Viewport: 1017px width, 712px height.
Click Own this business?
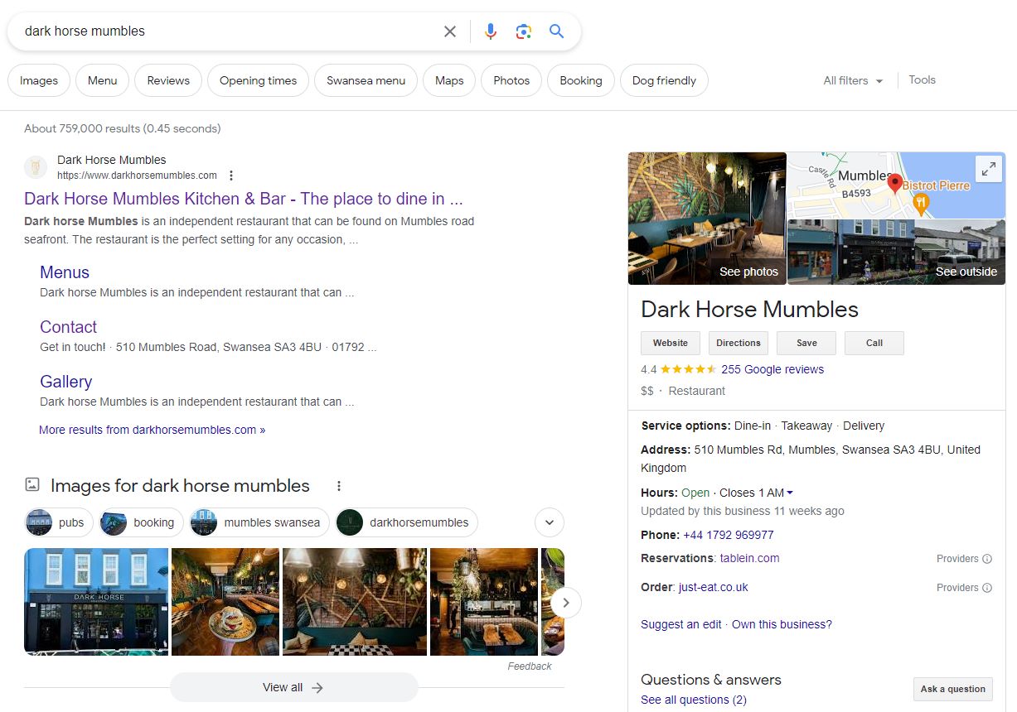(x=782, y=624)
